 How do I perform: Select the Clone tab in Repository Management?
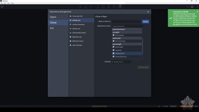click(58, 22)
